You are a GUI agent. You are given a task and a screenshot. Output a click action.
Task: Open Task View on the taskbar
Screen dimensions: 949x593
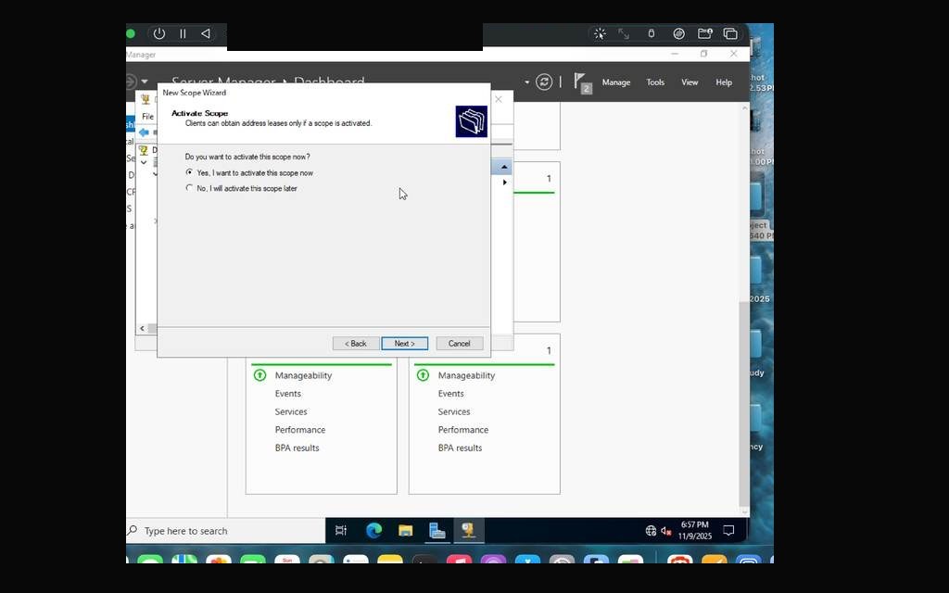pos(341,531)
